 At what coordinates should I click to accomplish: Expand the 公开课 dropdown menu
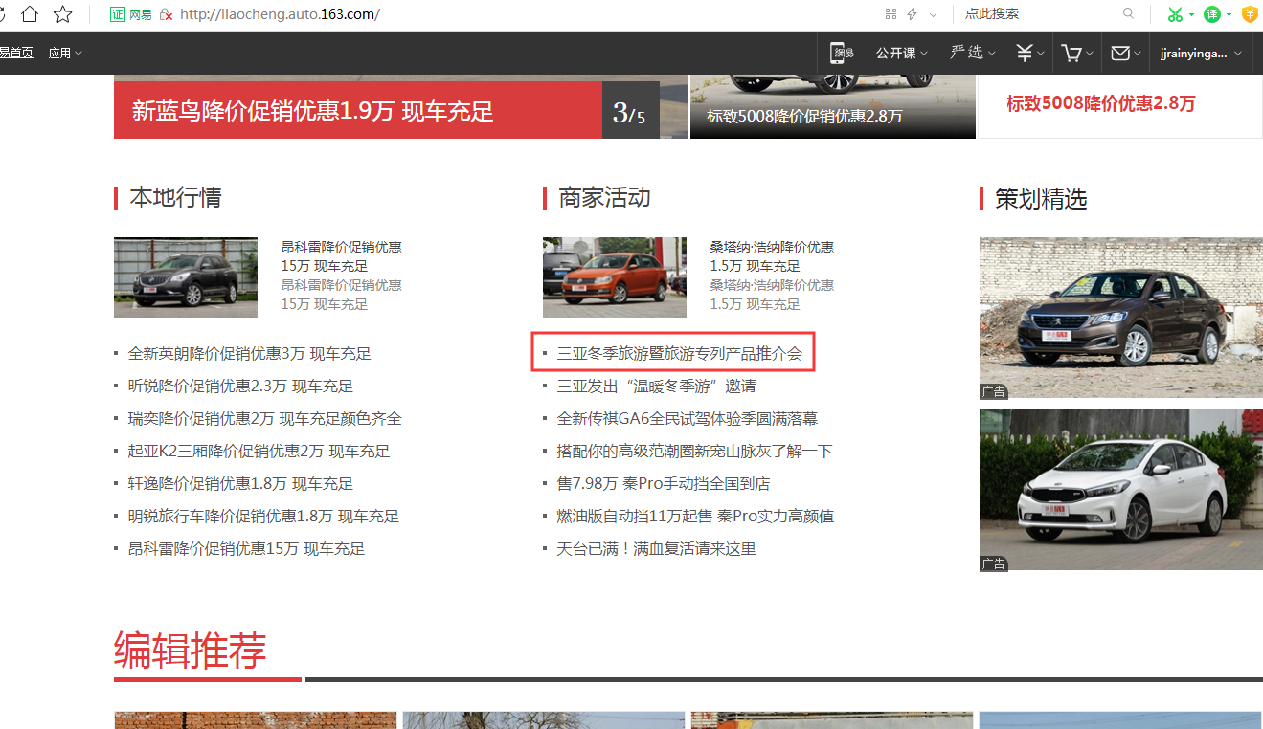(902, 53)
